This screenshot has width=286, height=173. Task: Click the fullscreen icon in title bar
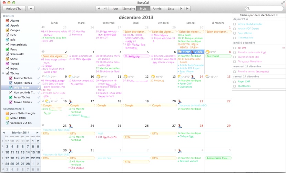click(x=282, y=2)
